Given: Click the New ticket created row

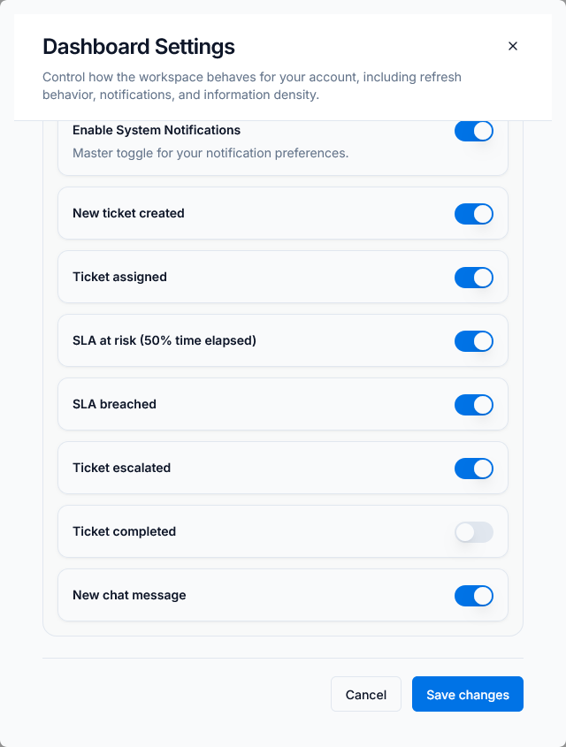Looking at the screenshot, I should pyautogui.click(x=129, y=213).
